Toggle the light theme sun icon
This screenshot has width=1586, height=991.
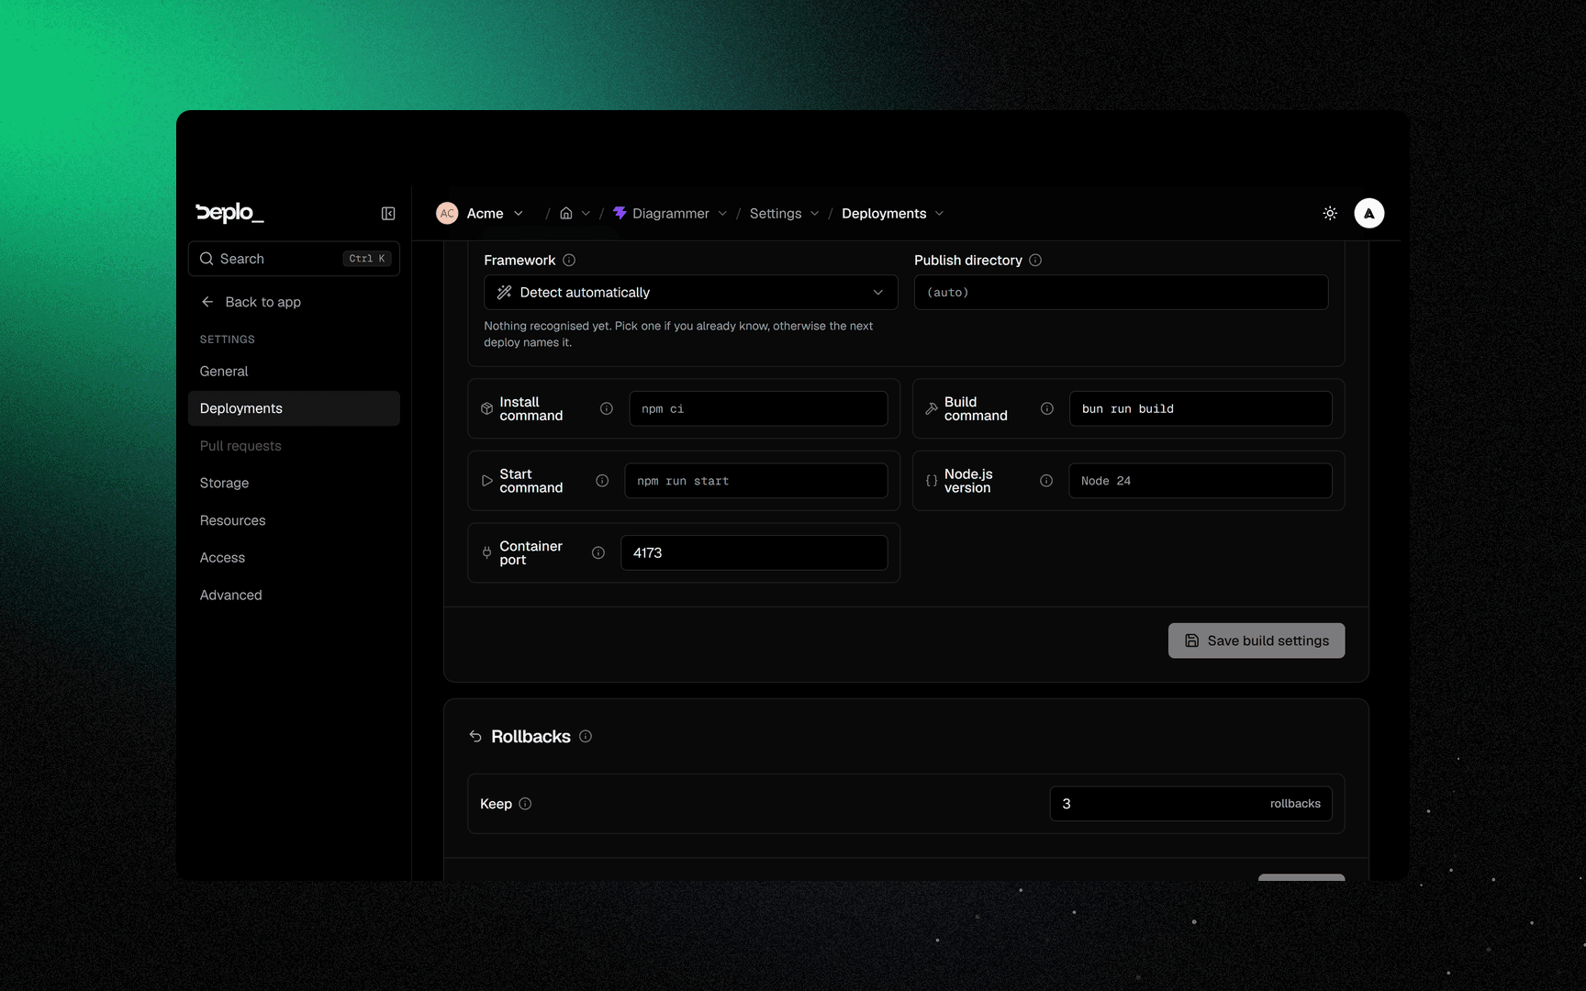(1330, 213)
